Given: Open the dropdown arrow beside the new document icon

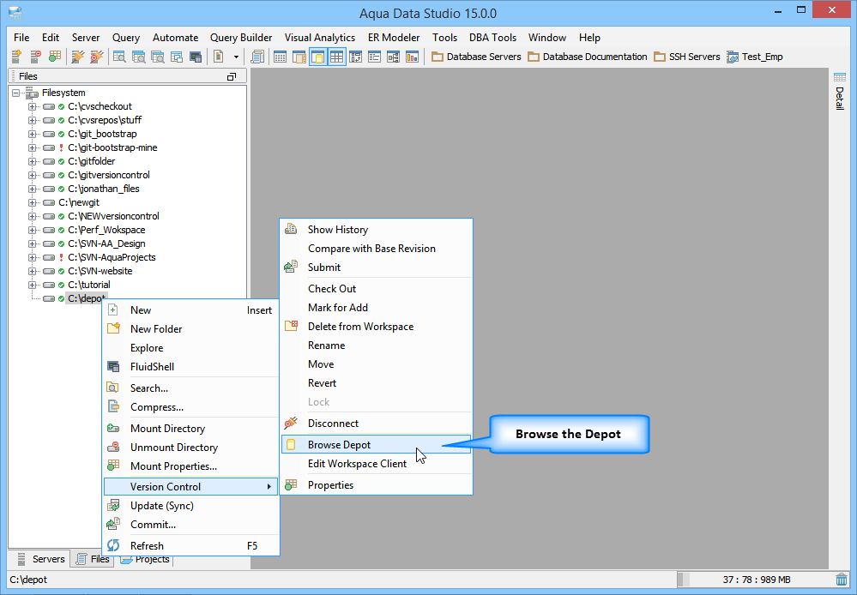Looking at the screenshot, I should [x=236, y=57].
